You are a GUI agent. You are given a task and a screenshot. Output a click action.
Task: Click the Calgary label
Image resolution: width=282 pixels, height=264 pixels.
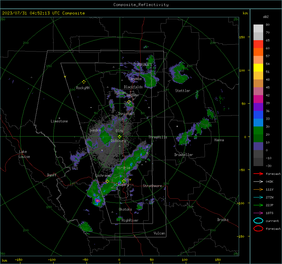point(122,185)
